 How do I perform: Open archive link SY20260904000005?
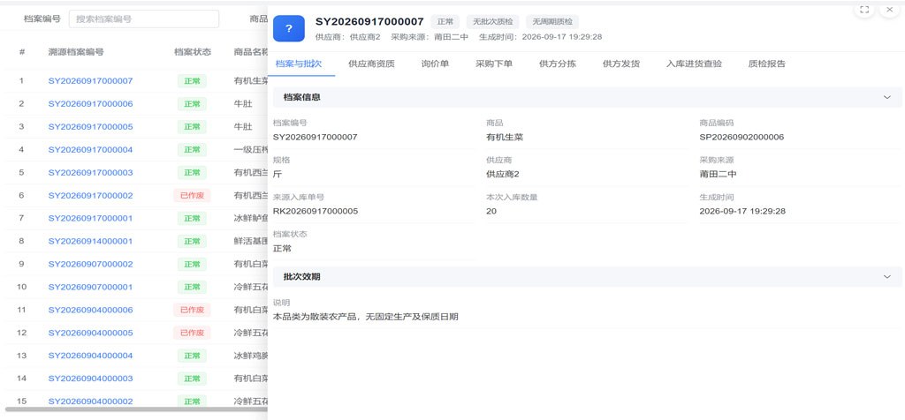coord(91,333)
